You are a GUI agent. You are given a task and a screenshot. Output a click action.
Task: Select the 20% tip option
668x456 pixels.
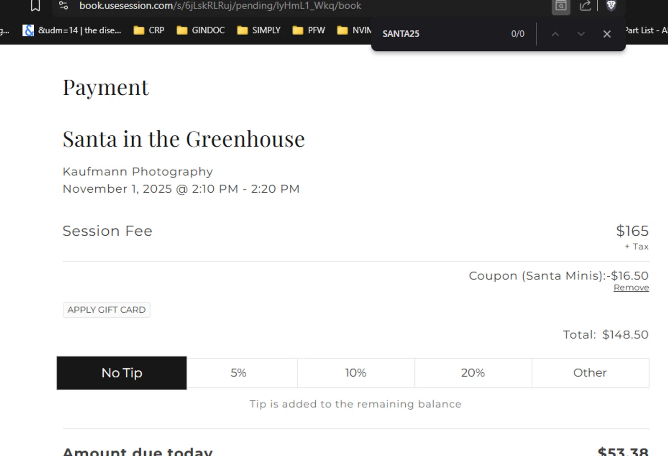click(x=473, y=373)
